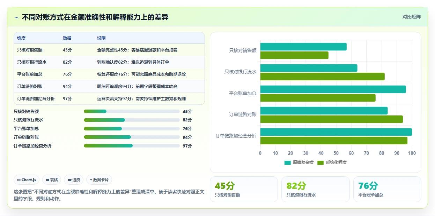Viewport: 435px width, 216px height.
Task: Click the 订单链路对账 cell in the table
Action: coord(30,87)
